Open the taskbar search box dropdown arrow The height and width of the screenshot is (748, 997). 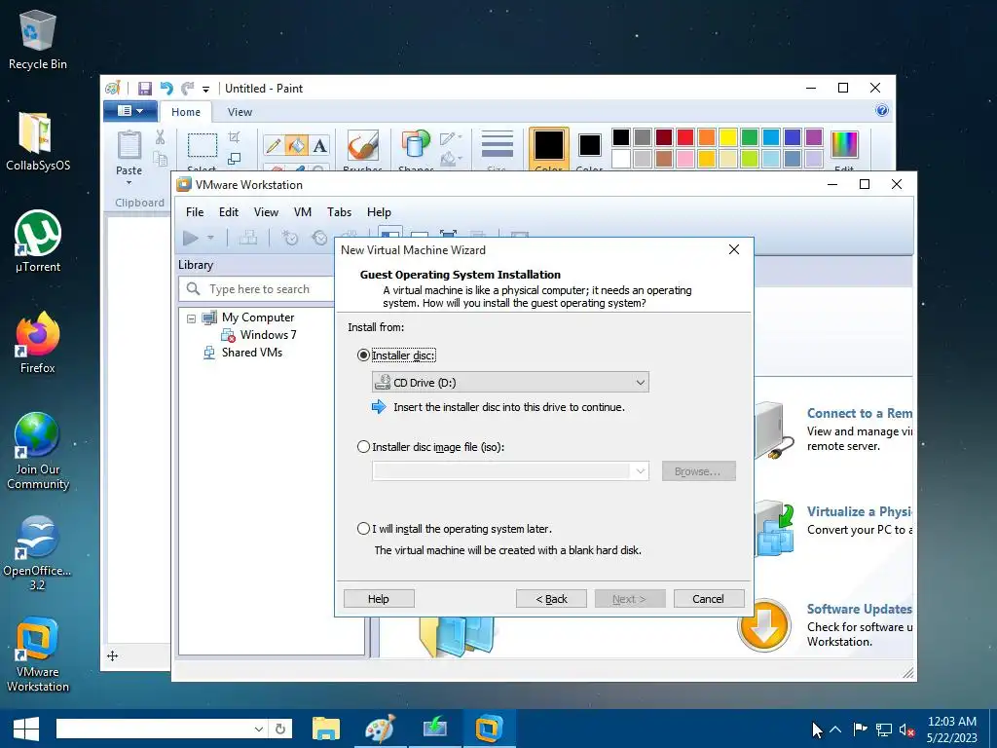259,729
